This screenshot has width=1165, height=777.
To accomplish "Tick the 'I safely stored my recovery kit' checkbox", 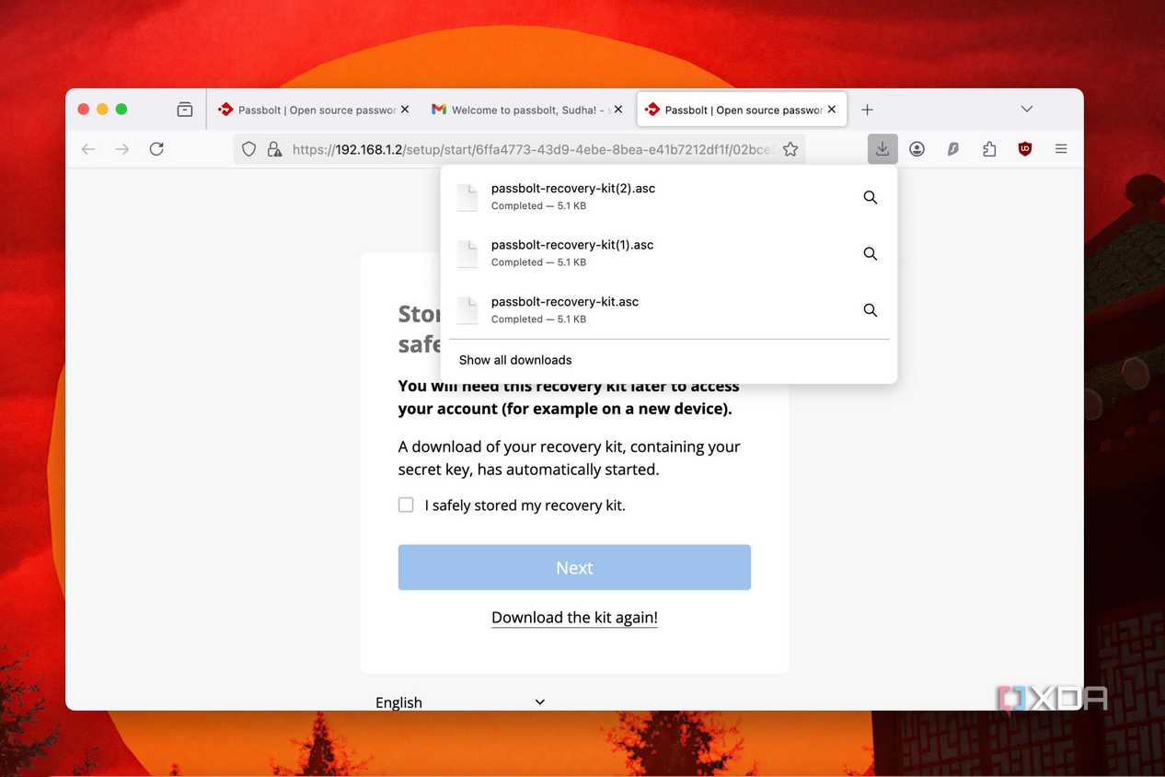I will coord(406,504).
